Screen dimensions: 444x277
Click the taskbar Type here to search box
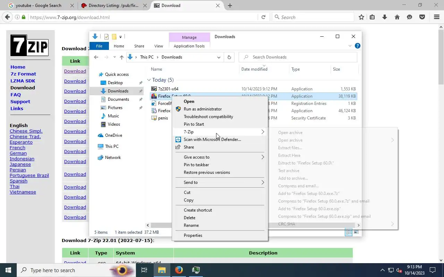[x=76, y=270]
